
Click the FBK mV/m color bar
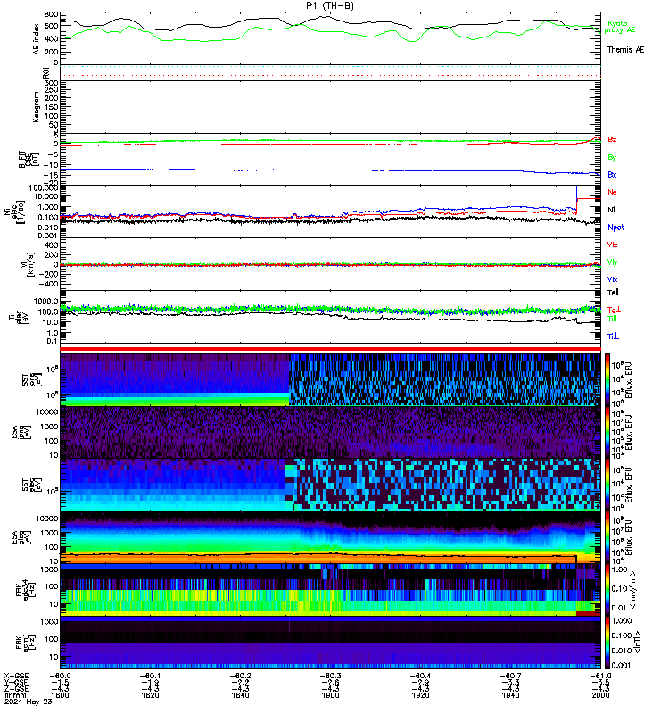pos(607,590)
